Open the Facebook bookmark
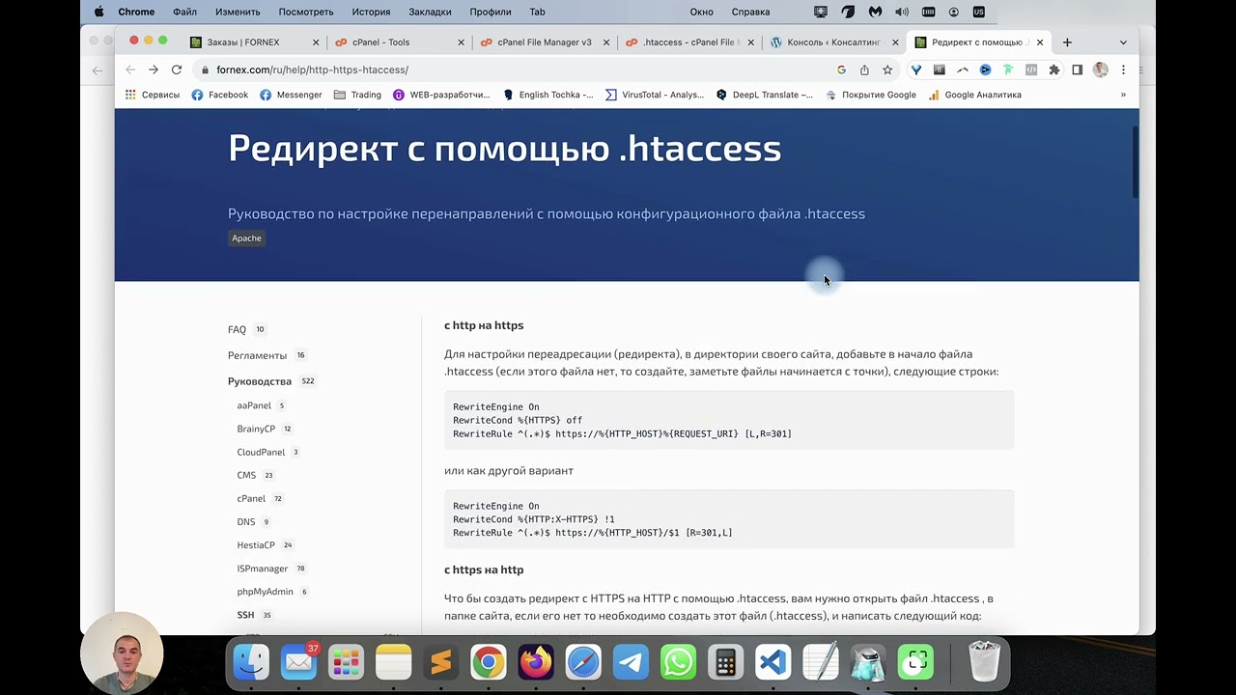1236x695 pixels. click(219, 95)
